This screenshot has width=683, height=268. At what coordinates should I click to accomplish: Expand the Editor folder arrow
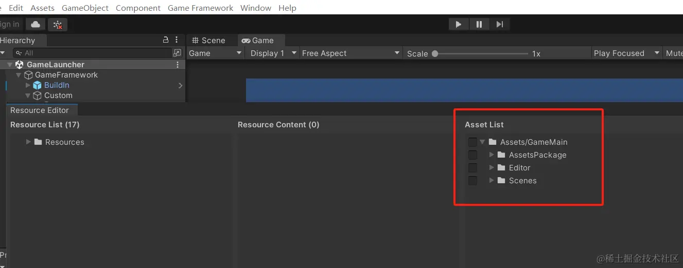[492, 167]
